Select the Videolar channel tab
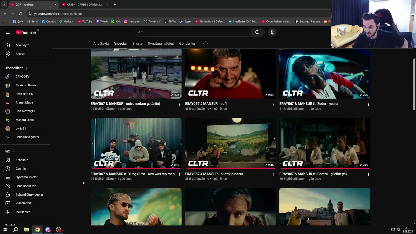 121,44
